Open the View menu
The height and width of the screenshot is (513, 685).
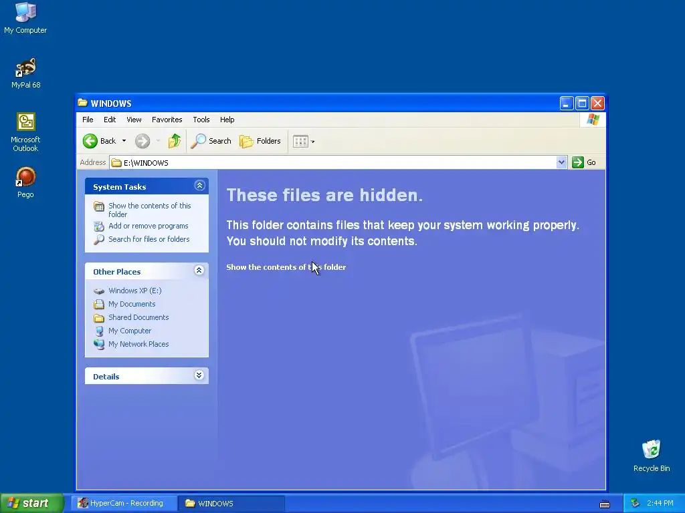click(x=134, y=120)
